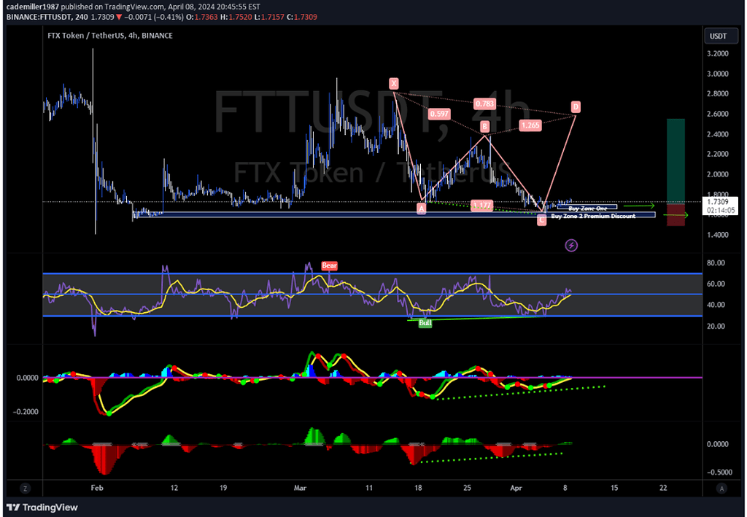
Task: Click Buy Zone 2 Premium Discount label
Action: click(x=593, y=216)
